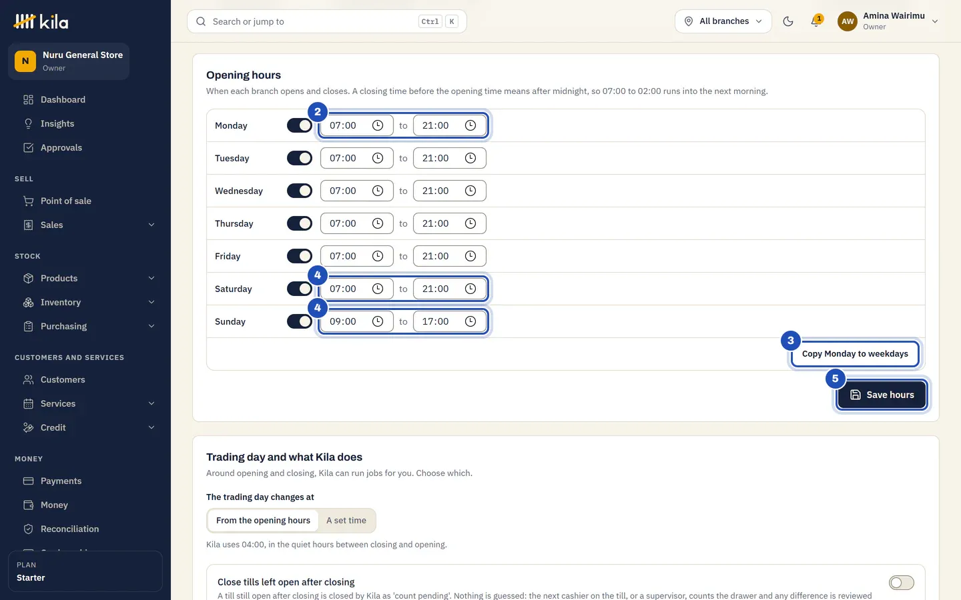Click the Reconciliation shield icon
This screenshot has height=600, width=961.
[28, 529]
